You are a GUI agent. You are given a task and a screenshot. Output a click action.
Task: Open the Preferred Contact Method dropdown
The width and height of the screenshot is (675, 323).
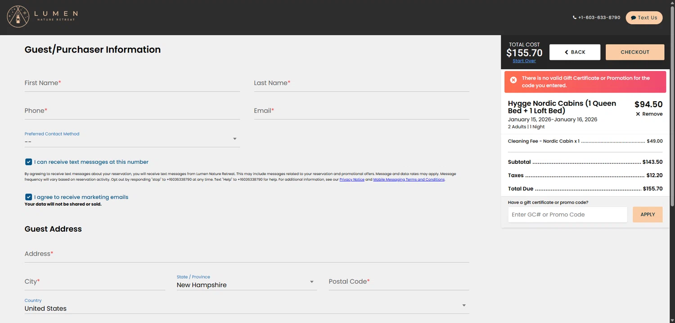[x=132, y=139]
